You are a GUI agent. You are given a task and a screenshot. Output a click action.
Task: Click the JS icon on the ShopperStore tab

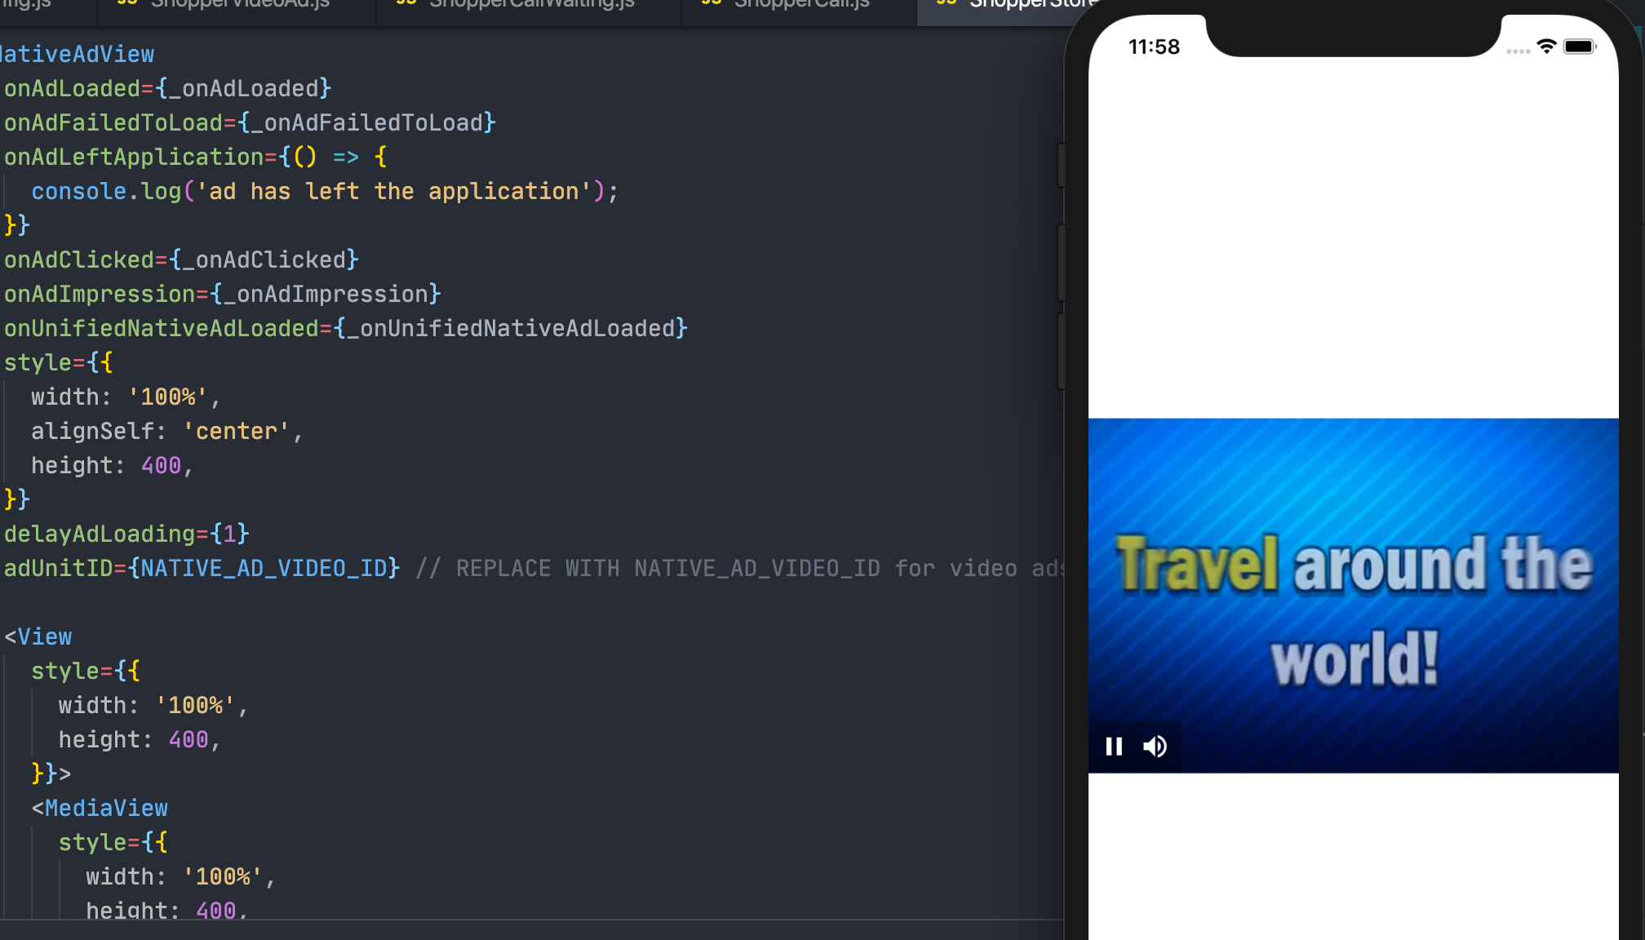947,4
